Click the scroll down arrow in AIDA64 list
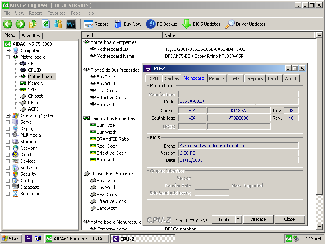Viewport: 325px width, 244px height. [x=319, y=227]
